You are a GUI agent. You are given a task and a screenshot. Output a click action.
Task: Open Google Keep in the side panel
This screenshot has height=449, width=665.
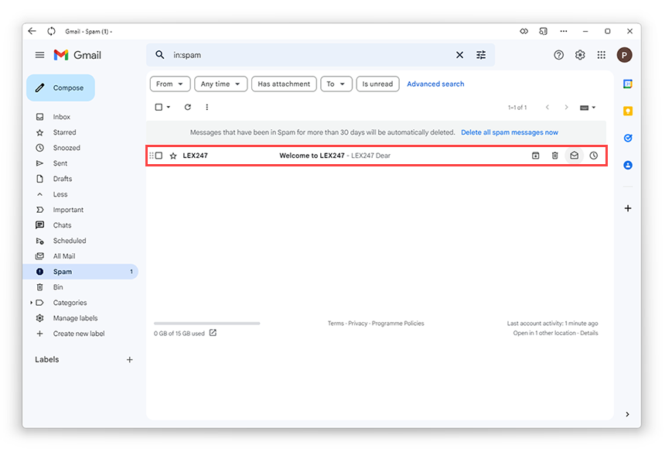click(628, 111)
